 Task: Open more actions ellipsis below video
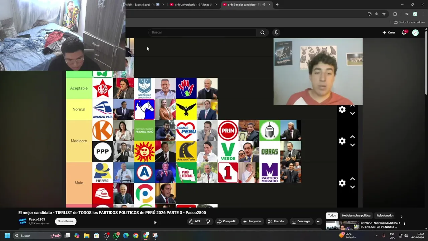coord(319,221)
